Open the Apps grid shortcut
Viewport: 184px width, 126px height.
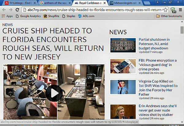(x=7, y=16)
